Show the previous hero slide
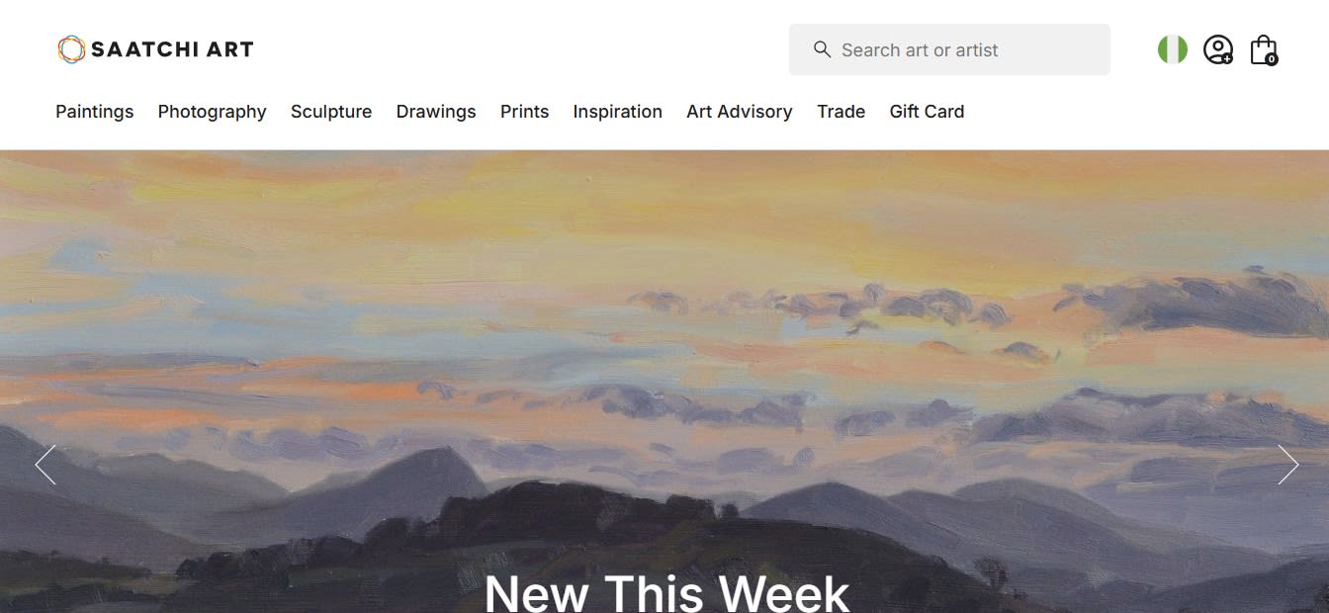The image size is (1329, 613). [x=45, y=465]
